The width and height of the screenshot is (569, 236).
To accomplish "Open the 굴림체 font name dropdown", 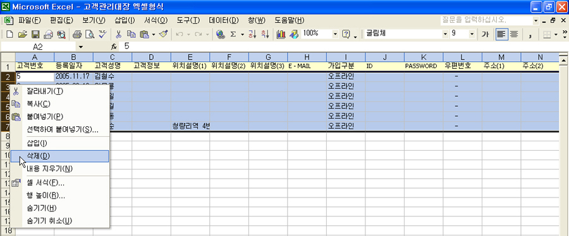I will click(446, 34).
